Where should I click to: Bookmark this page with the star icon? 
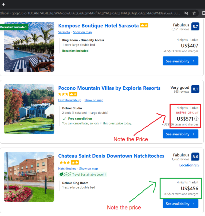[x=194, y=13]
